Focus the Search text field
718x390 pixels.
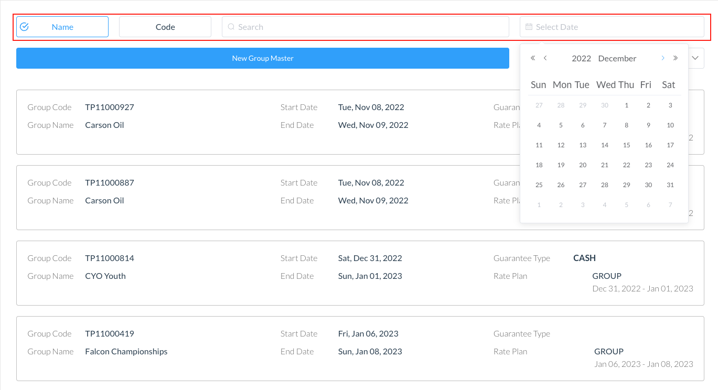click(x=367, y=27)
